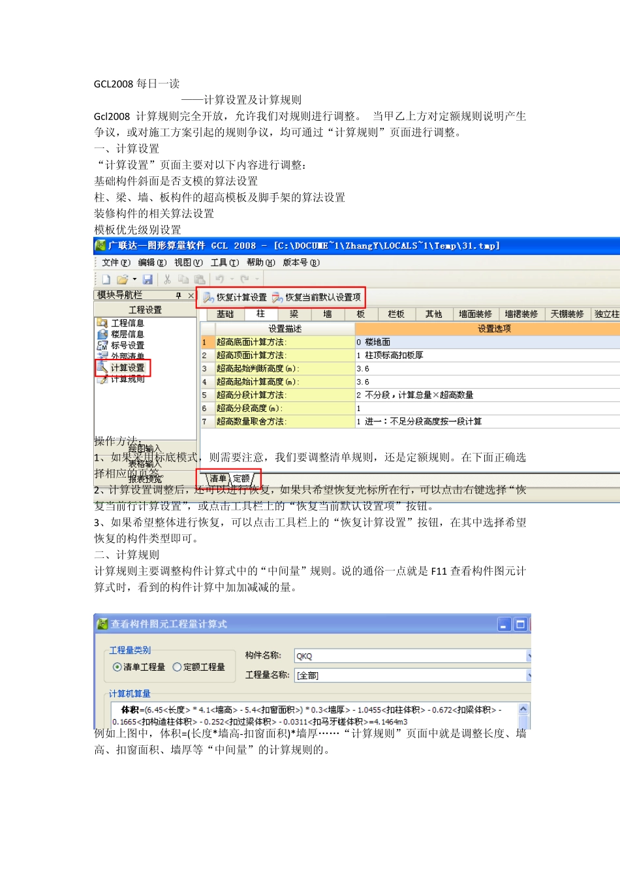Click the 工程设置 panel header
The width and height of the screenshot is (620, 877).
(145, 310)
